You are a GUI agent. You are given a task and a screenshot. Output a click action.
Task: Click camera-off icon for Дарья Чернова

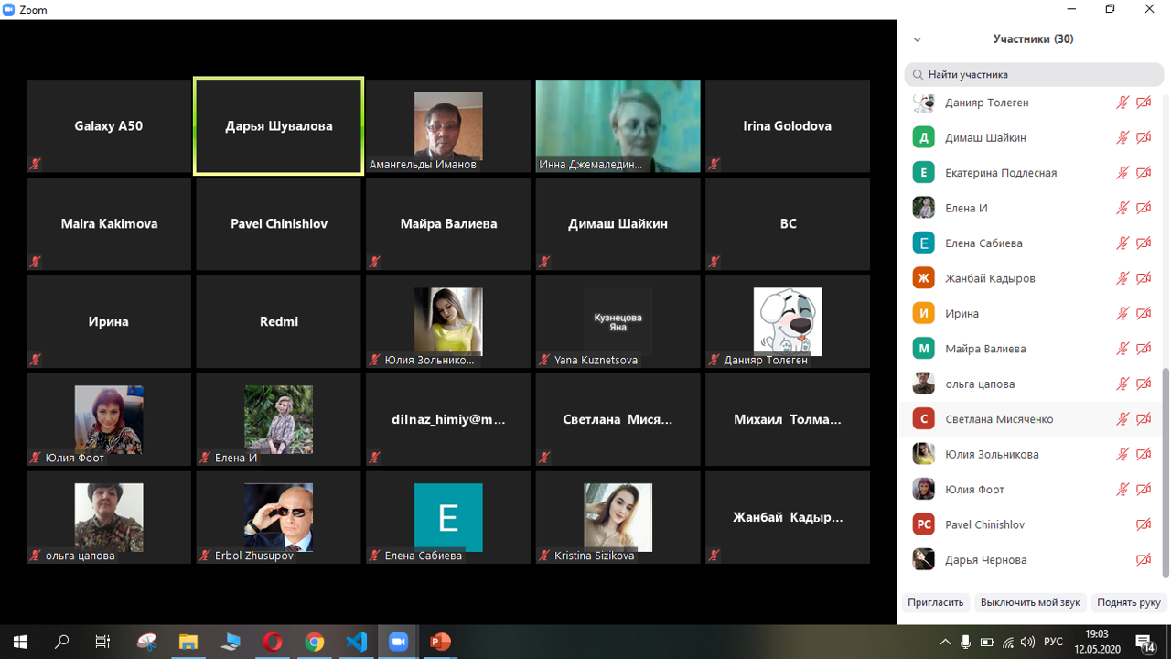tap(1144, 559)
